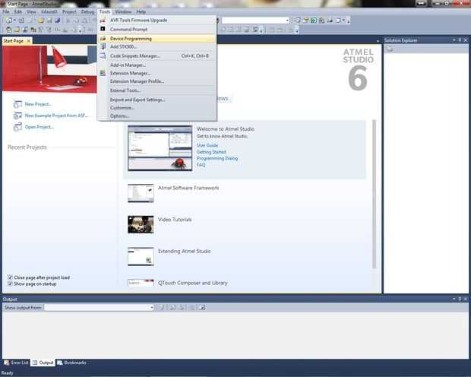
Task: Click the Error List tab icon
Action: [x=7, y=363]
